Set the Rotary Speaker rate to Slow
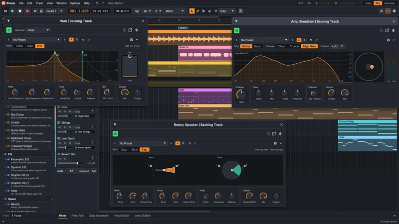This screenshot has height=224, width=399. pyautogui.click(x=134, y=150)
